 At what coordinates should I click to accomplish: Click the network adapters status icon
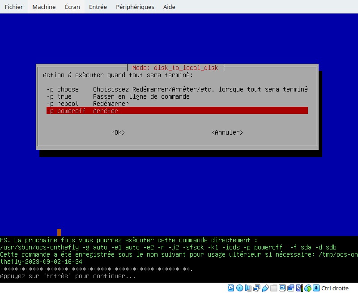[x=257, y=288]
